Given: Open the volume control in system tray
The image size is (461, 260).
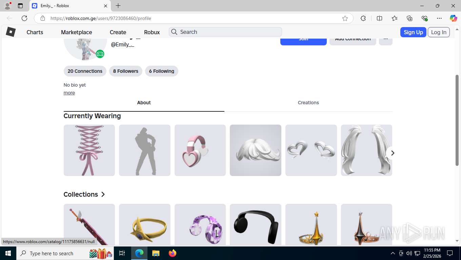Looking at the screenshot, I should [x=409, y=253].
